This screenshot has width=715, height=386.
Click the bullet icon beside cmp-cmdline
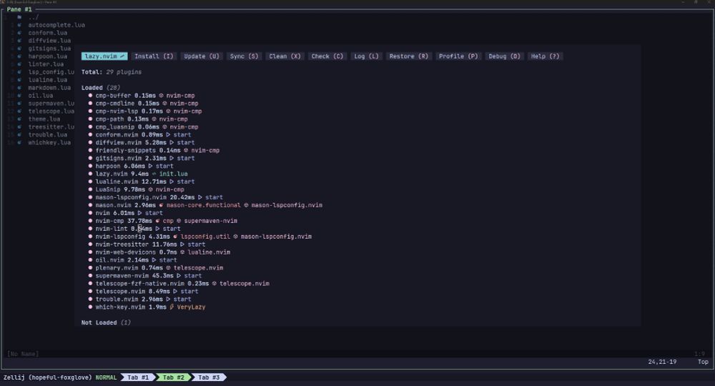90,104
